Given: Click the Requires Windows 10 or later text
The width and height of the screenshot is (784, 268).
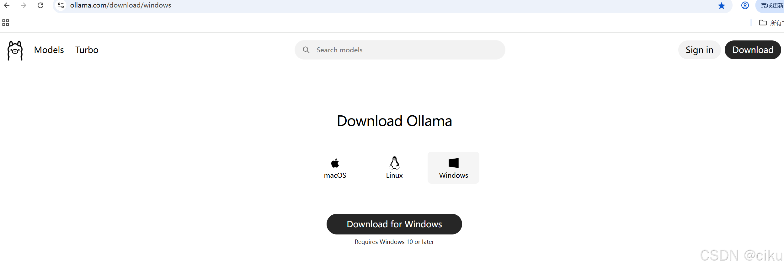Looking at the screenshot, I should 394,242.
